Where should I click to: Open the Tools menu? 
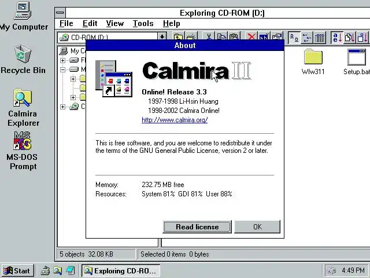pos(143,23)
